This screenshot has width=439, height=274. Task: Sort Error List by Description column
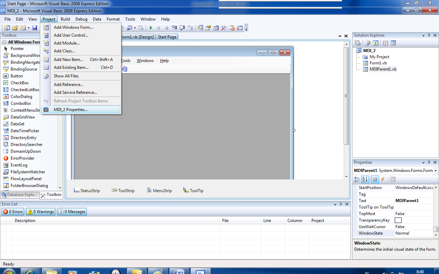116,221
